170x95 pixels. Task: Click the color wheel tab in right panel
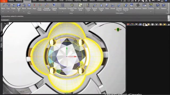click(x=132, y=25)
